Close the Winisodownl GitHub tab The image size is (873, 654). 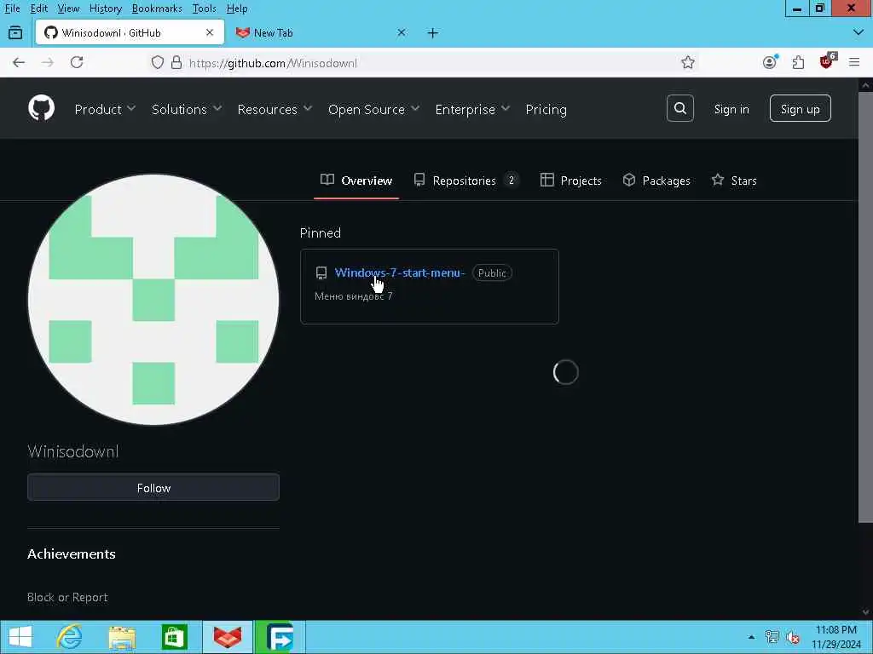tap(210, 33)
